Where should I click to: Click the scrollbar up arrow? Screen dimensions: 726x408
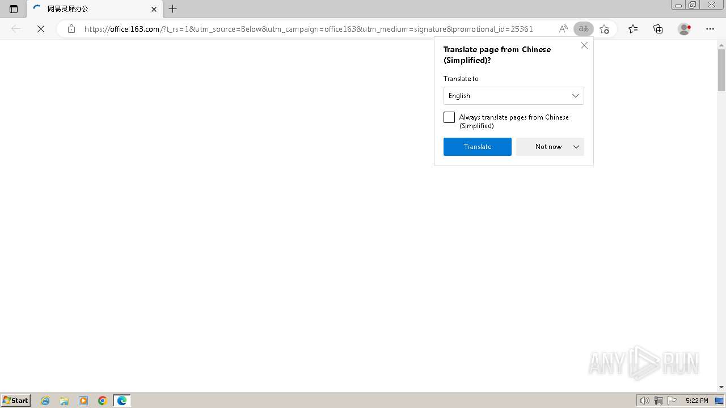721,44
